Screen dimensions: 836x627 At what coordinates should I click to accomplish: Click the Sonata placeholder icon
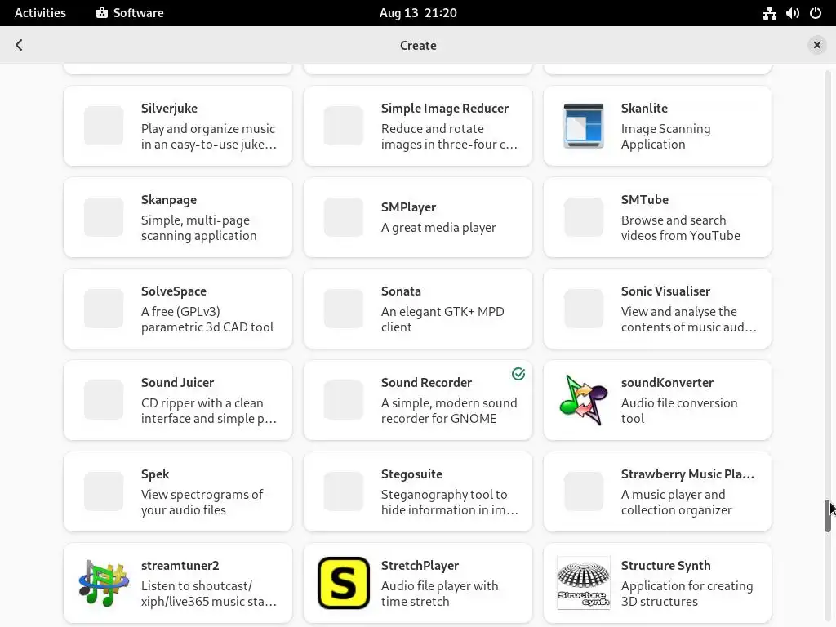click(x=344, y=309)
